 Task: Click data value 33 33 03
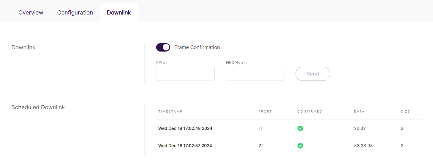click(363, 146)
